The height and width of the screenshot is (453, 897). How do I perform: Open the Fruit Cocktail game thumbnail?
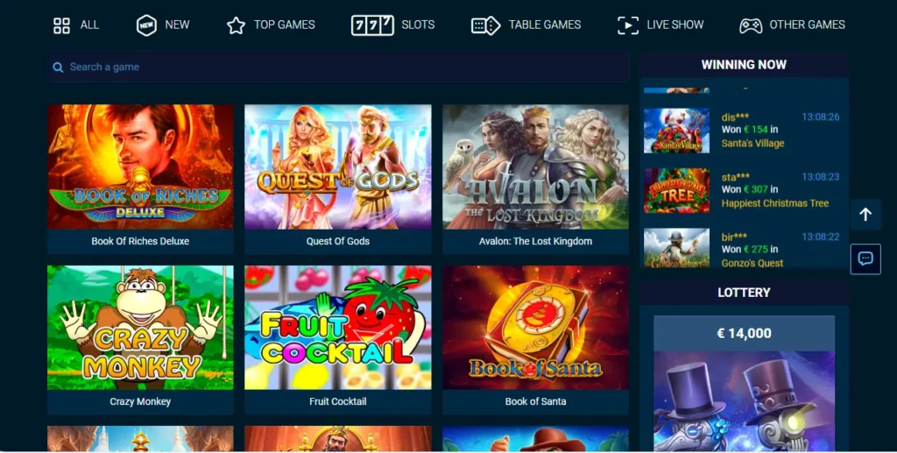point(338,327)
